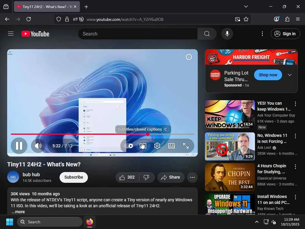Open options for 'YES! You can keep Windows' video
The width and height of the screenshot is (305, 229).
click(295, 103)
